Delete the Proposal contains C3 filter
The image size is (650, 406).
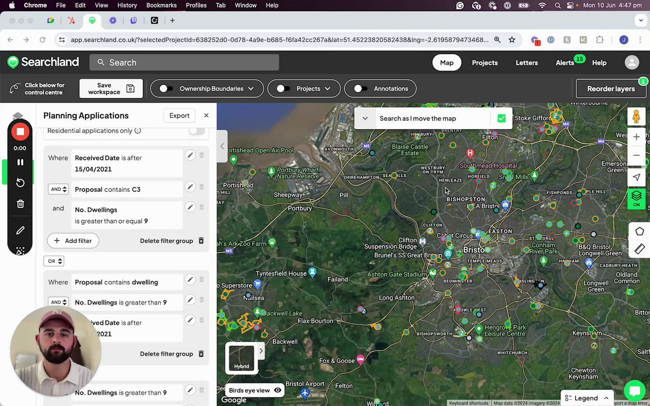[202, 187]
